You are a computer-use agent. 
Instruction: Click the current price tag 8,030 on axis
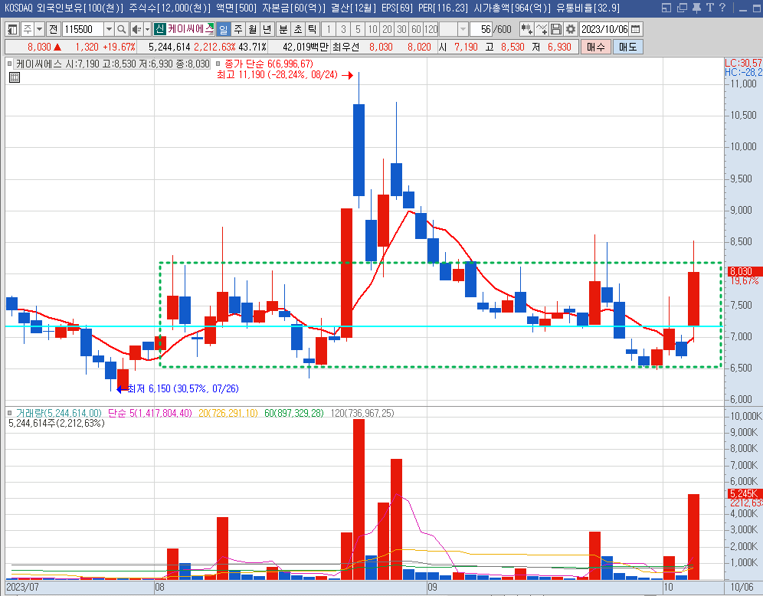(x=745, y=271)
